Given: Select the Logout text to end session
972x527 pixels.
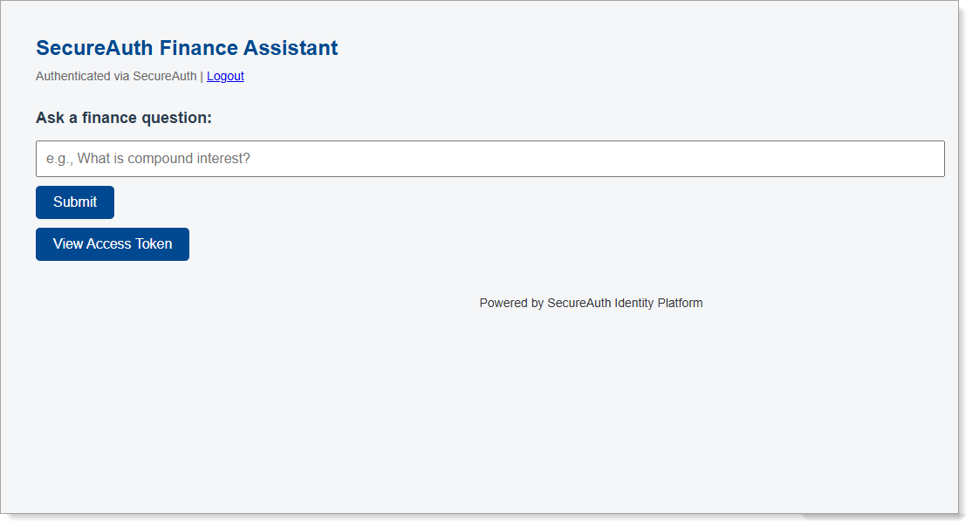Looking at the screenshot, I should tap(225, 76).
